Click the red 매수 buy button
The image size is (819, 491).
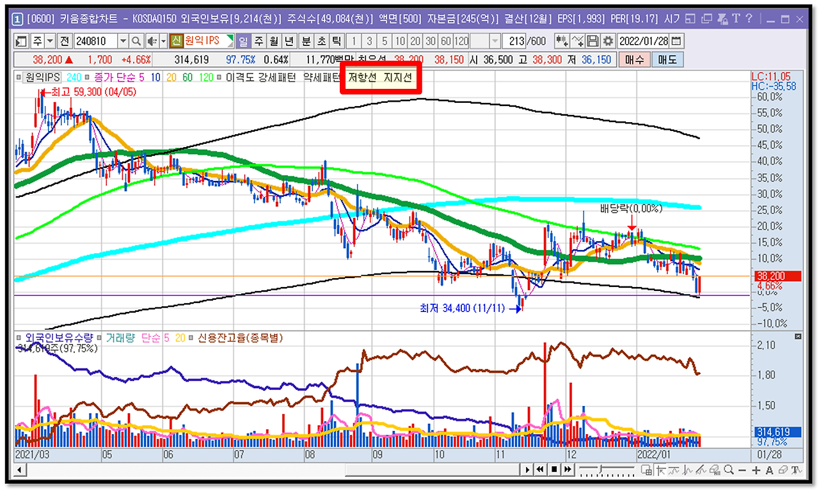(x=635, y=60)
